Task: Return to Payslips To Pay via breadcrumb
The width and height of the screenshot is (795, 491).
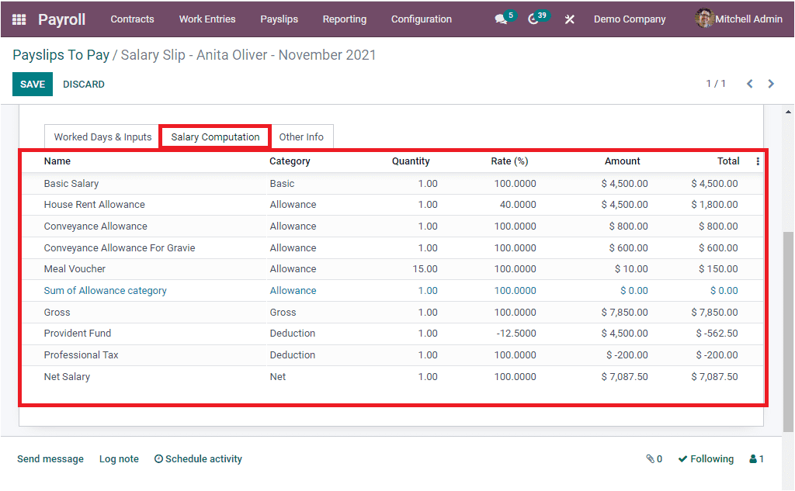Action: click(x=61, y=54)
